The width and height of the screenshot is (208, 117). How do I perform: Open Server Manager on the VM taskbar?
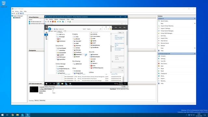66,84
